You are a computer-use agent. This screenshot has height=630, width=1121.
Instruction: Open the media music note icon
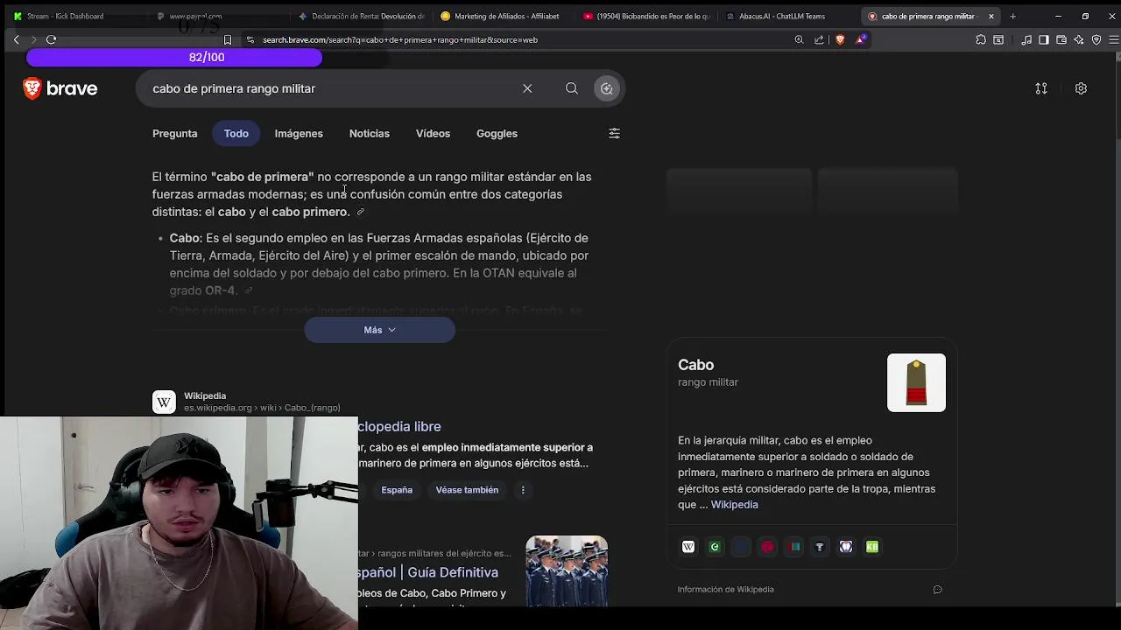[1026, 39]
